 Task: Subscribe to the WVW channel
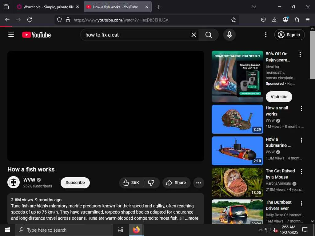click(x=75, y=183)
